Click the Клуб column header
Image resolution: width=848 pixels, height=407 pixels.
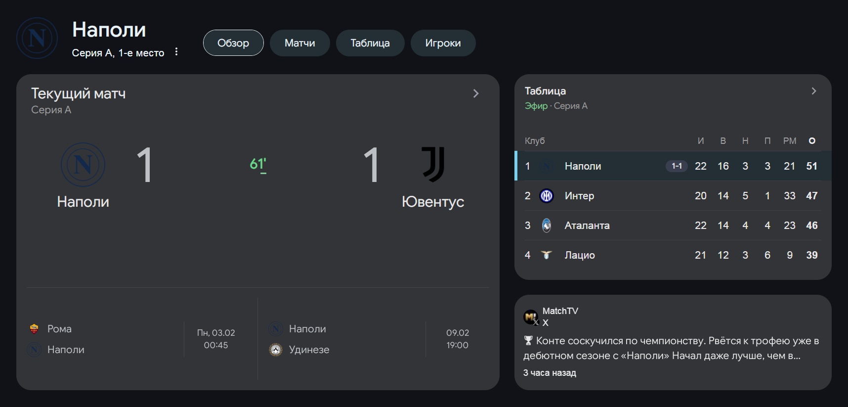[x=535, y=141]
